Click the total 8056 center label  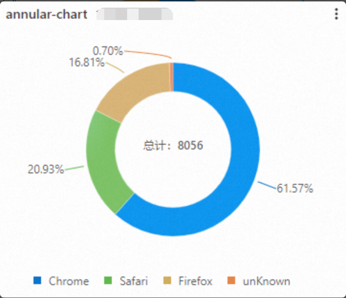[173, 145]
